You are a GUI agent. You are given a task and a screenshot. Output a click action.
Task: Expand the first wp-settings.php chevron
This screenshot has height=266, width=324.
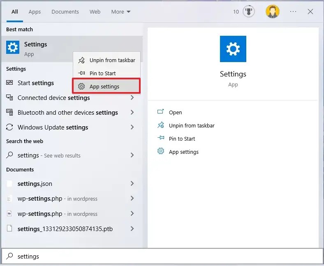132,198
